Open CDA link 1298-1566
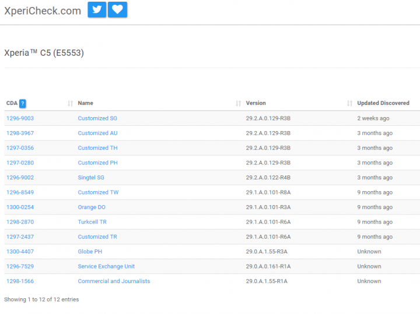This screenshot has width=420, height=314. (x=20, y=281)
